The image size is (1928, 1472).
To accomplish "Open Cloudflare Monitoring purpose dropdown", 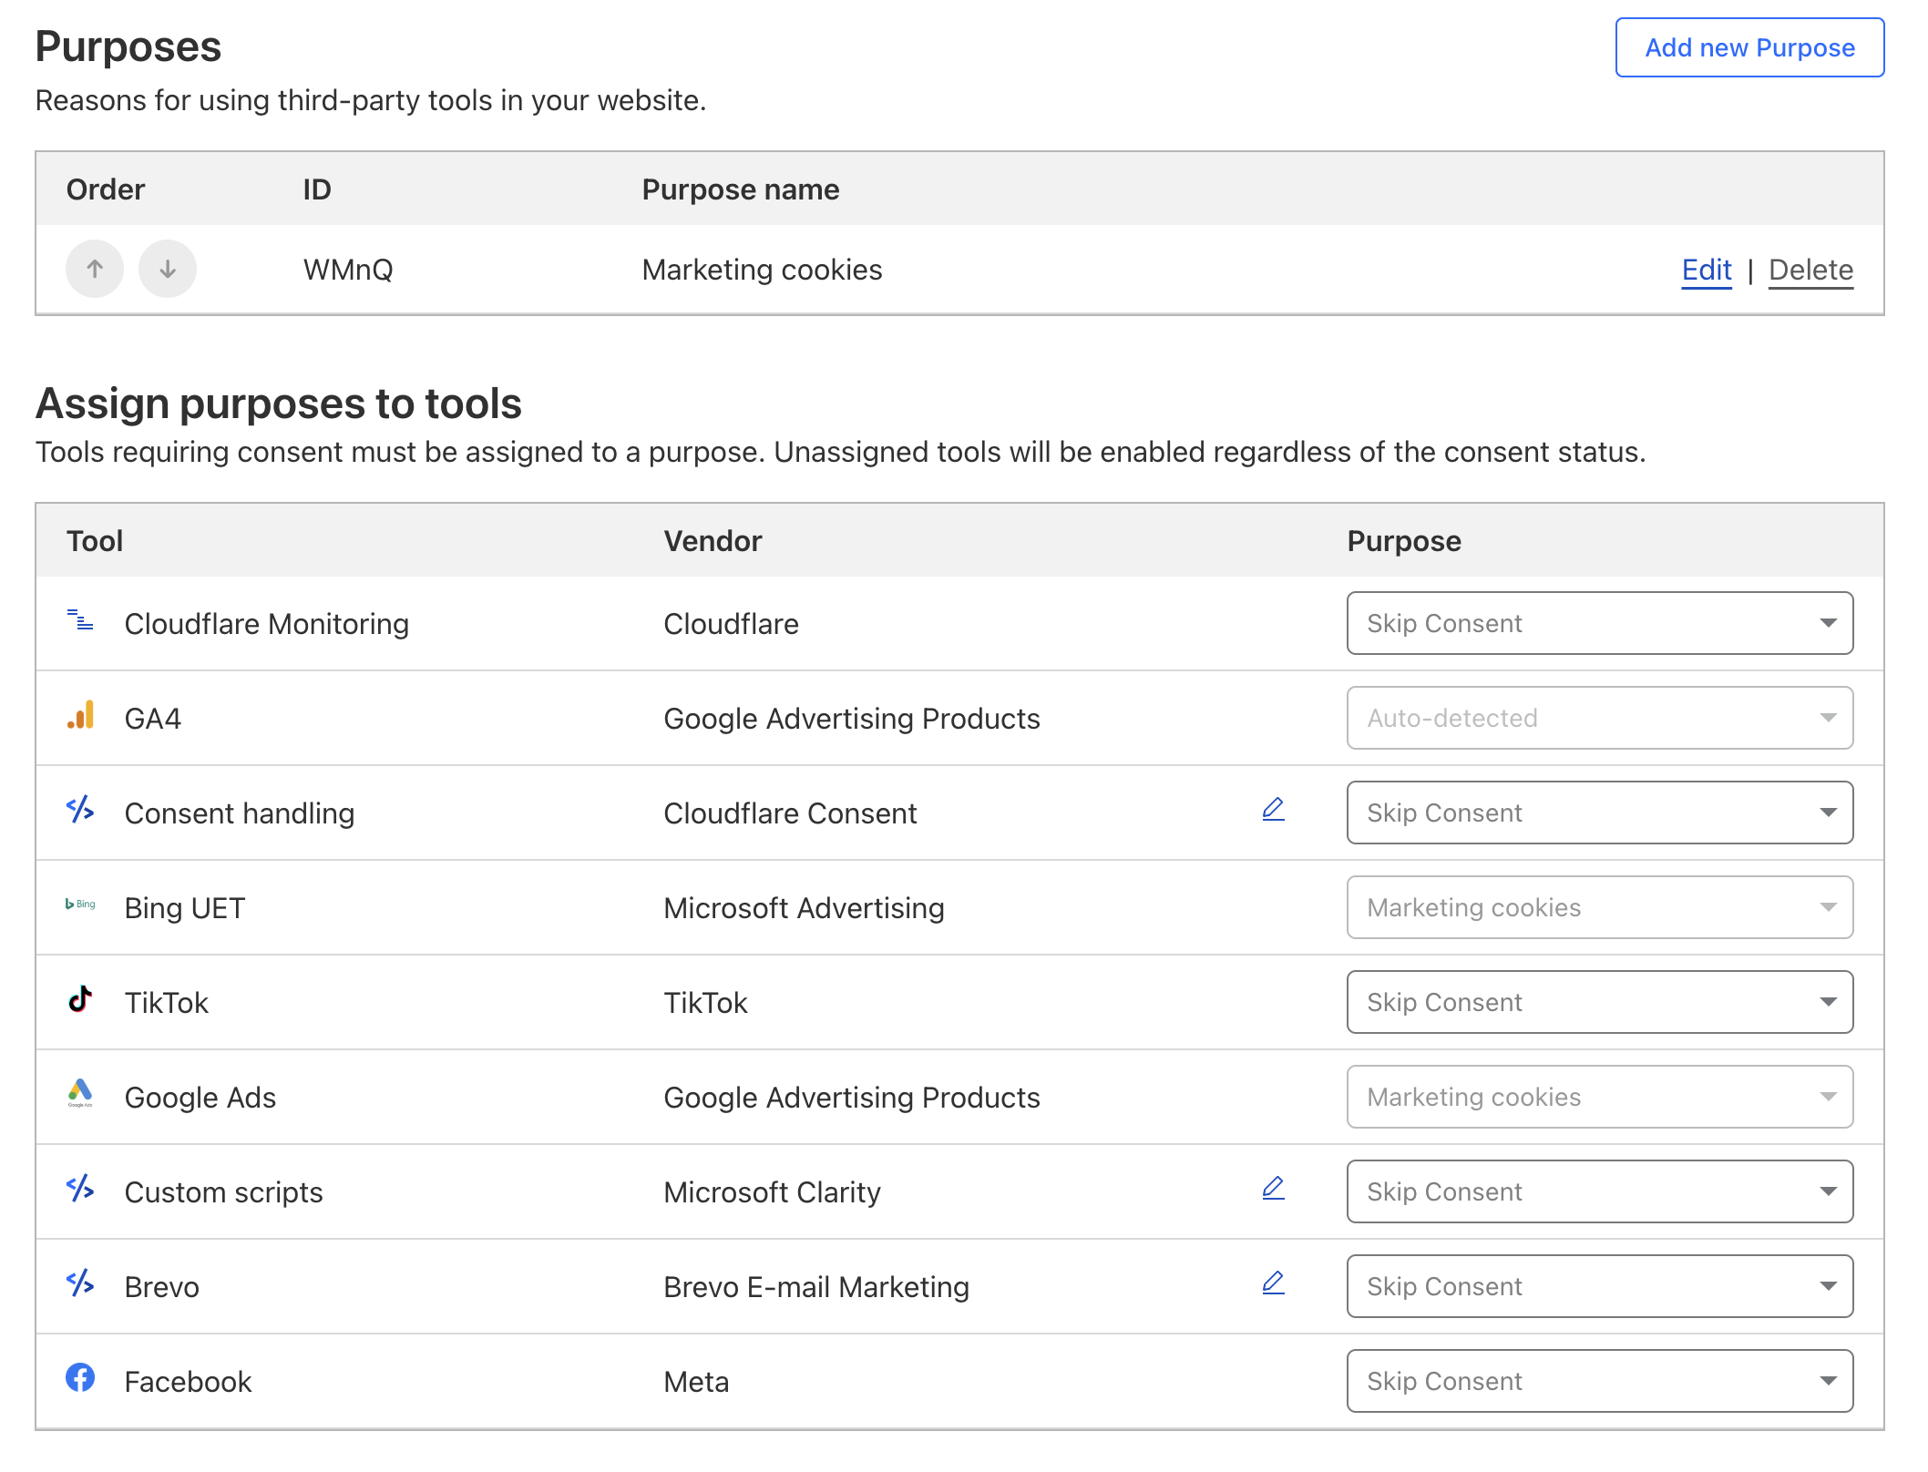I will (1599, 623).
